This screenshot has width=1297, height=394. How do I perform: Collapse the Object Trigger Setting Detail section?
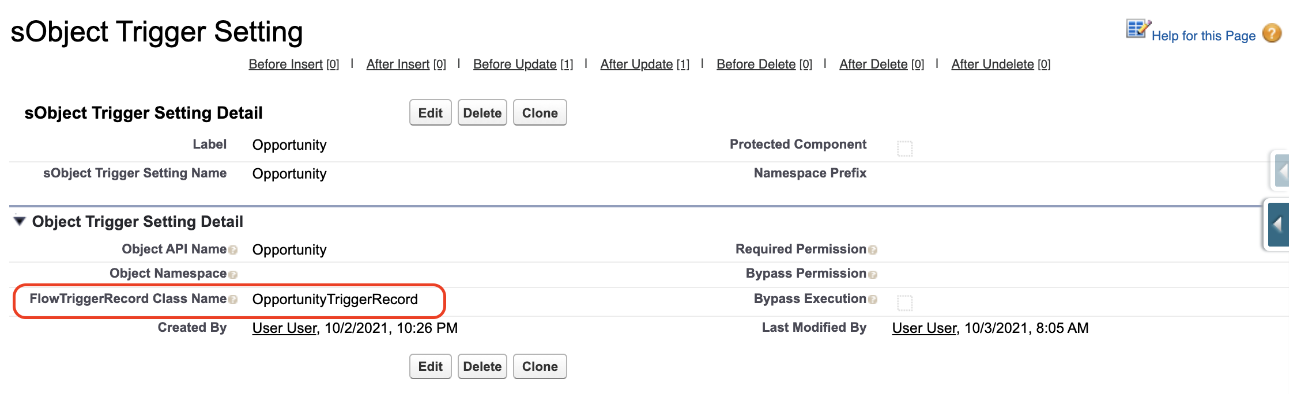[x=20, y=221]
